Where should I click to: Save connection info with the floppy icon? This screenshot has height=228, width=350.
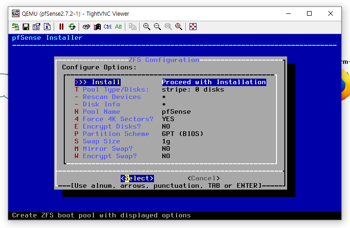point(26,27)
